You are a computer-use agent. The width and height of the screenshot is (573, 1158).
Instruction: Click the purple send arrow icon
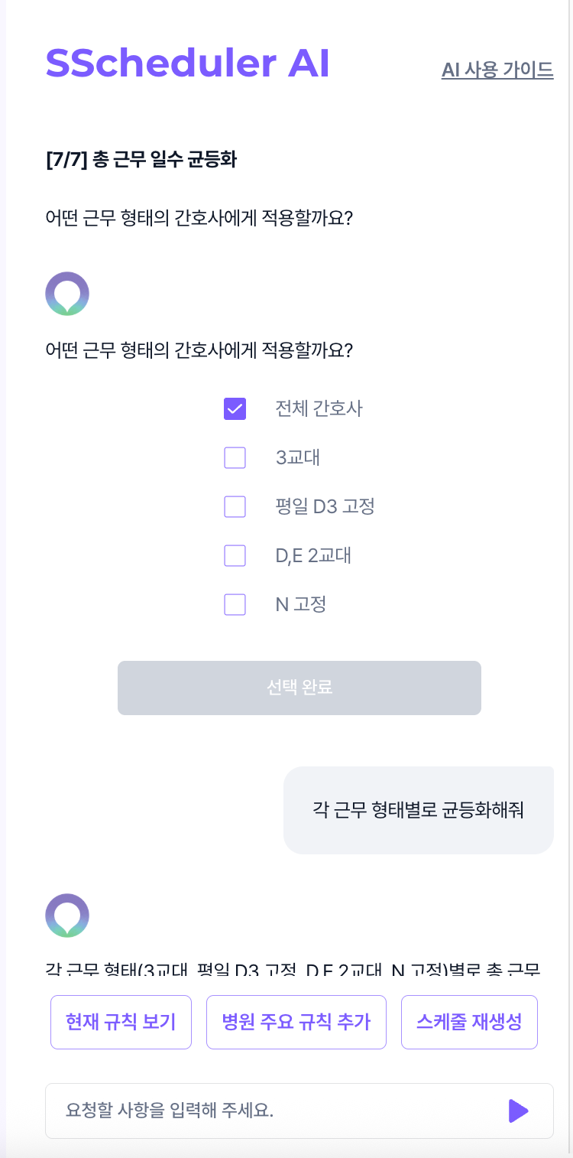519,1111
